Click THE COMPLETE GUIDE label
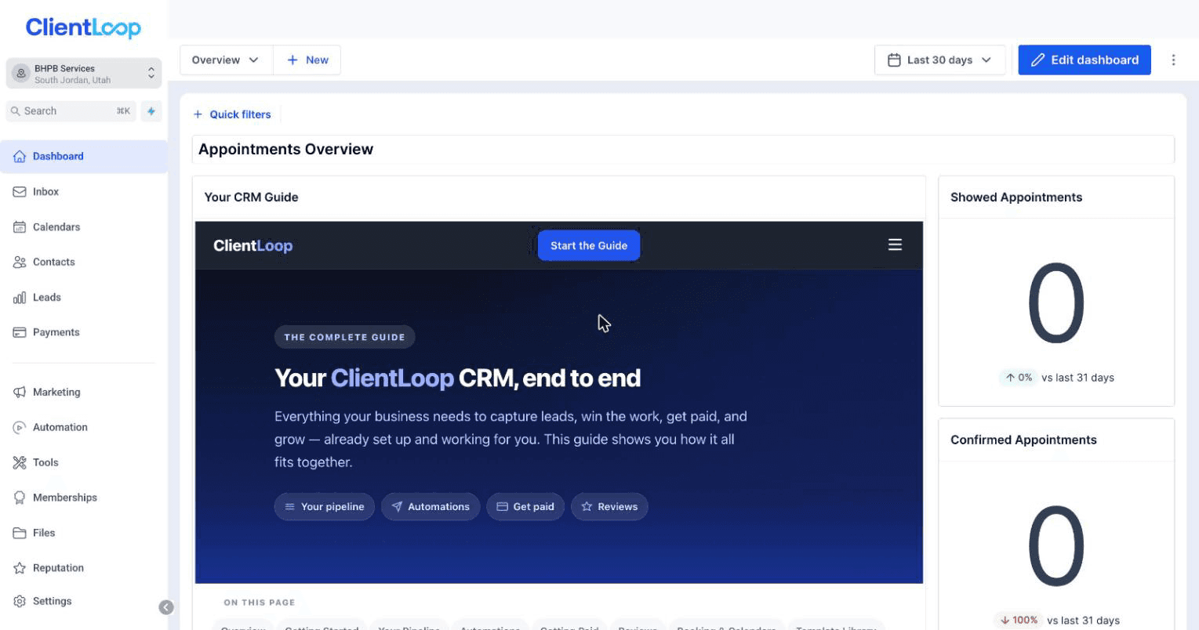Screen dimensions: 1199x630 [x=344, y=338]
